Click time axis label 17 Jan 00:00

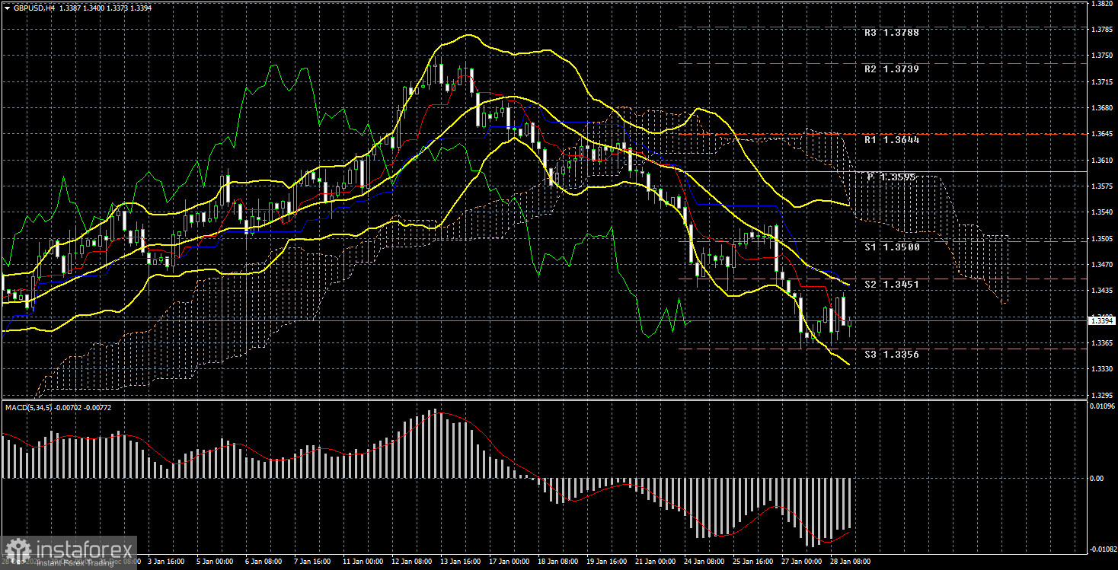click(510, 562)
